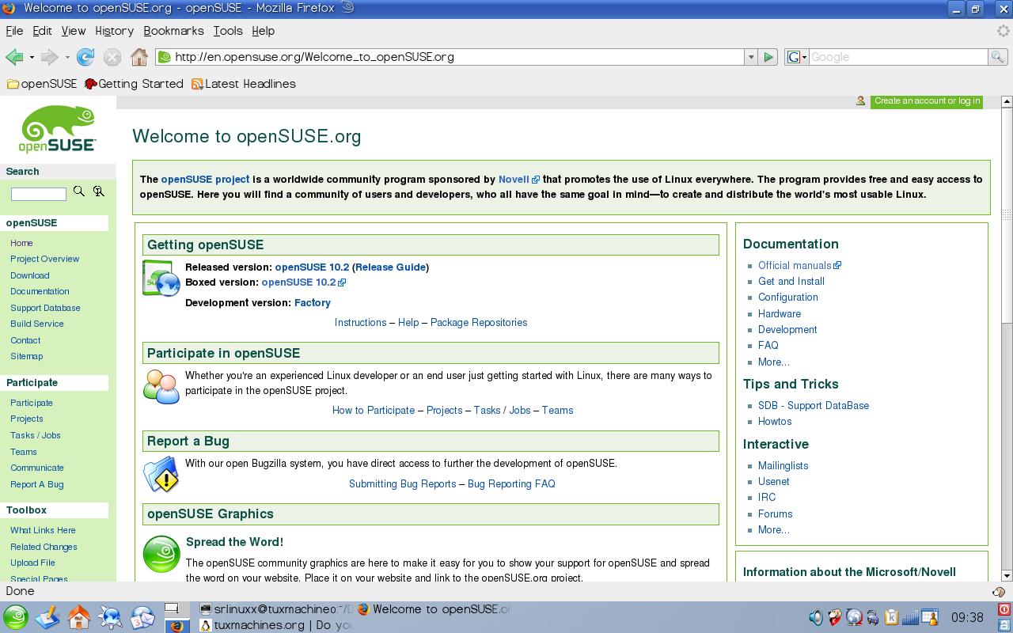Open the desktop pencil icon in the panel

[47, 617]
